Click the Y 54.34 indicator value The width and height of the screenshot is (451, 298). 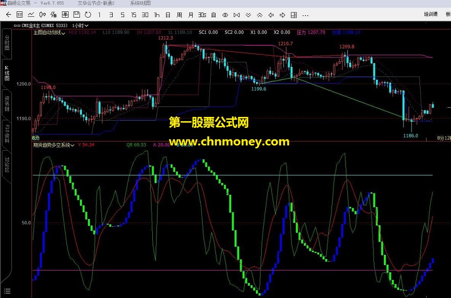click(x=86, y=145)
